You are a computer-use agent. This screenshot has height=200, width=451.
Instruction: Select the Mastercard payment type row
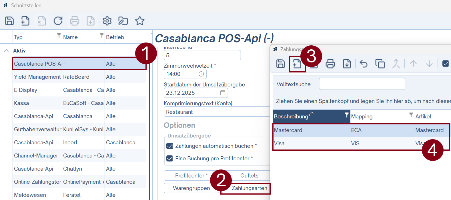click(362, 130)
